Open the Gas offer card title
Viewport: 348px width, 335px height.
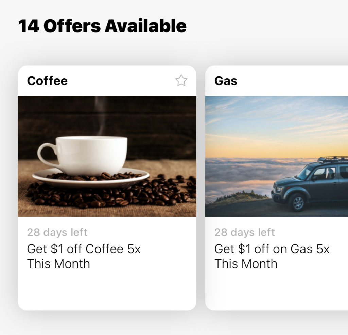pyautogui.click(x=226, y=81)
